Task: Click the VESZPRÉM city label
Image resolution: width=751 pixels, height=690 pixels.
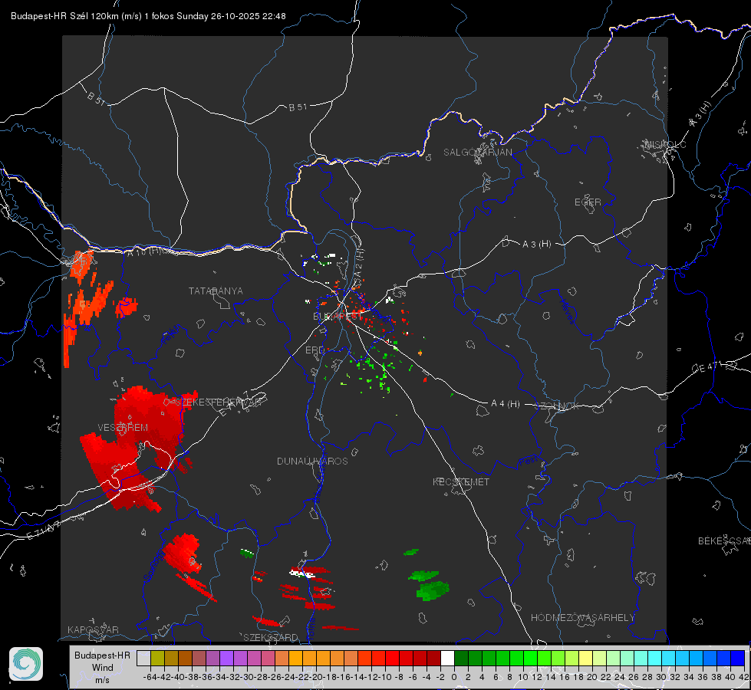Action: [x=123, y=428]
